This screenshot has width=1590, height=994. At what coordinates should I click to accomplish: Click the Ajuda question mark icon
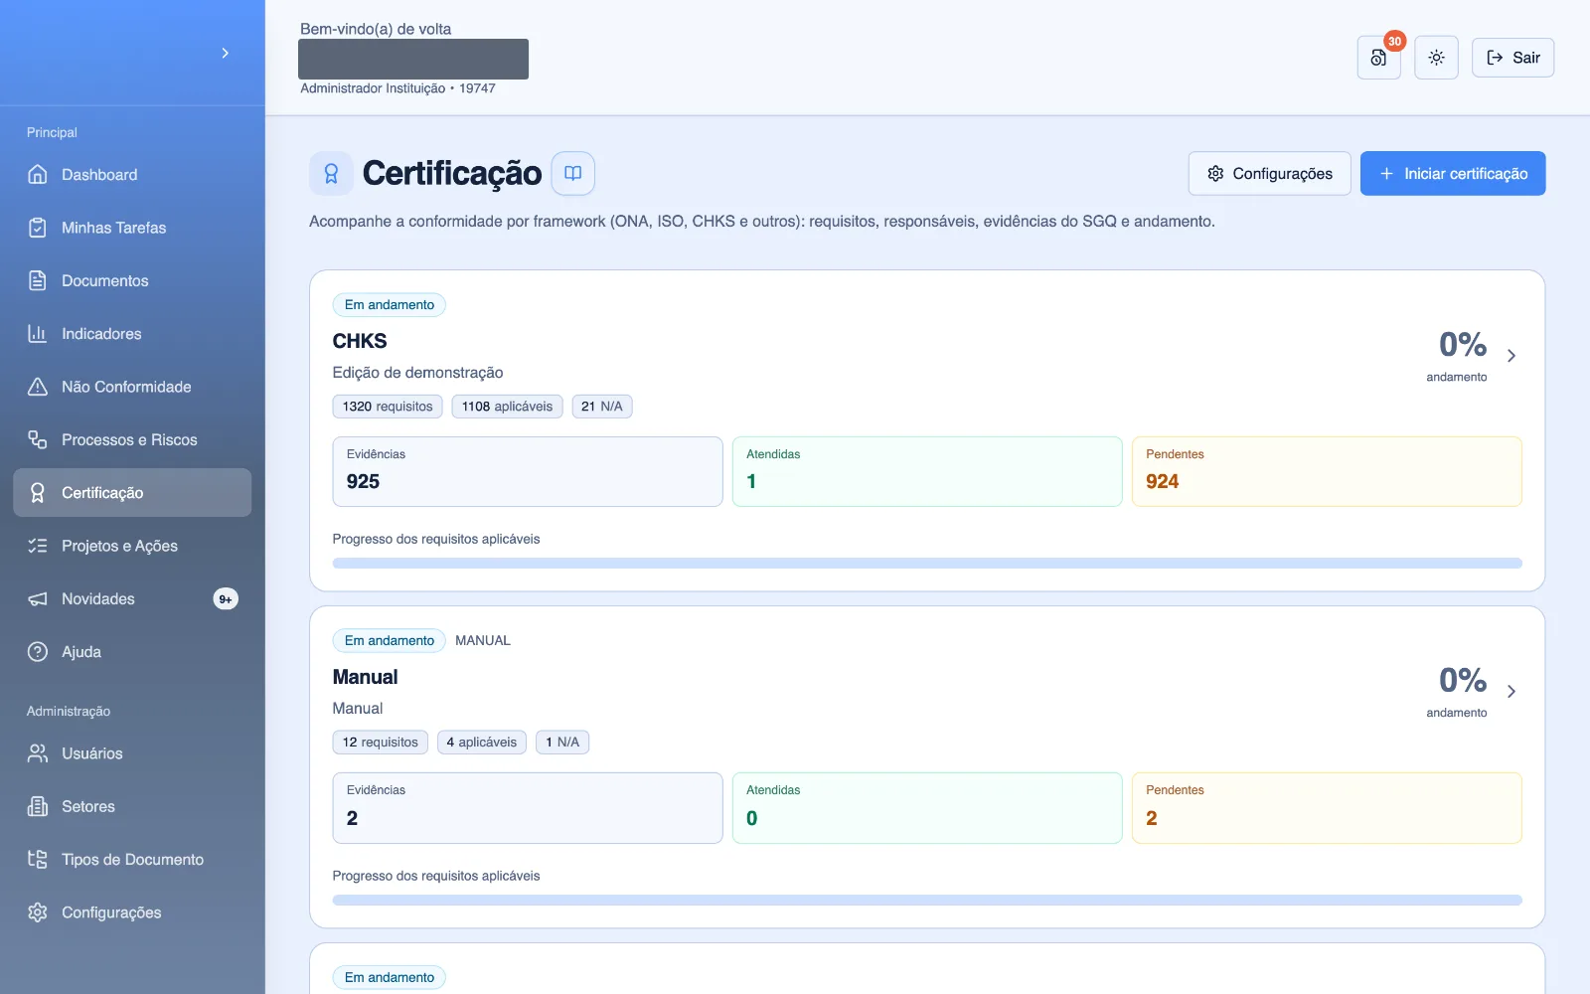click(x=38, y=652)
